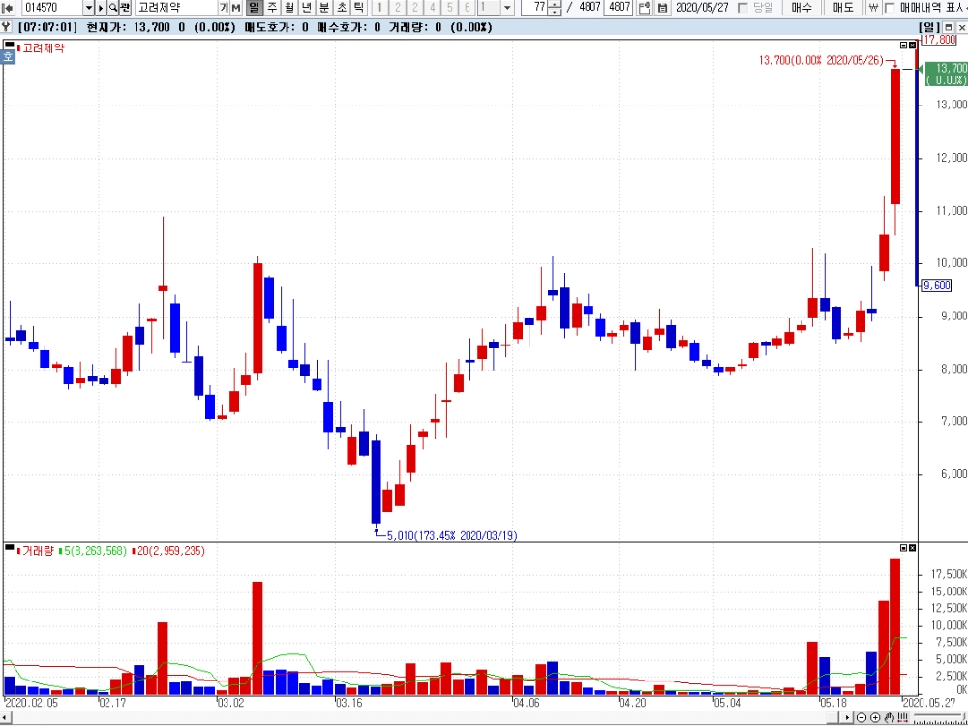The image size is (968, 726).
Task: Click the won currency ₩ icon
Action: [x=873, y=8]
